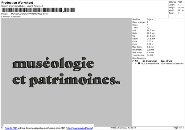Open the Print to PDF link
This screenshot has height=130, width=185.
pos(11,128)
